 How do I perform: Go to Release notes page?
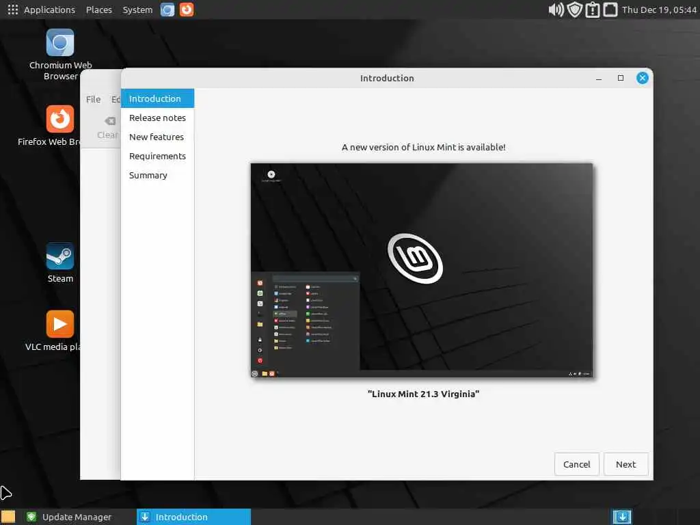(x=158, y=118)
